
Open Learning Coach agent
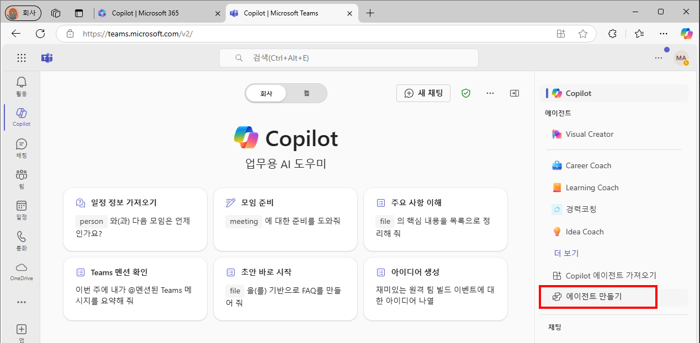pos(614,187)
